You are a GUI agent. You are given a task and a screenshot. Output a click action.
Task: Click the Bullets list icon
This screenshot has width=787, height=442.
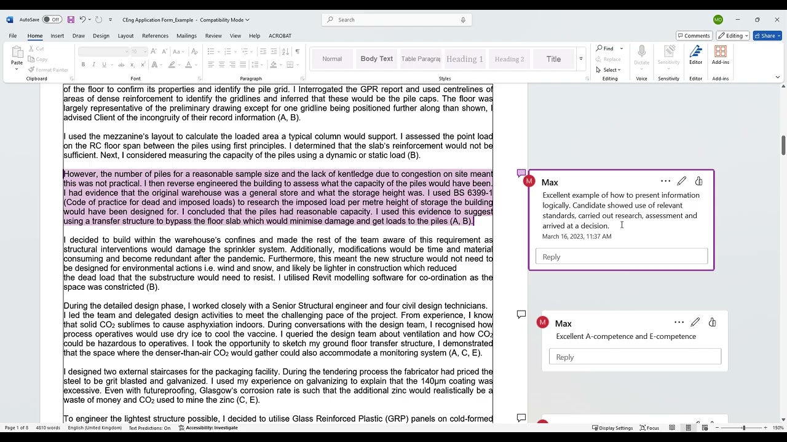(x=210, y=51)
